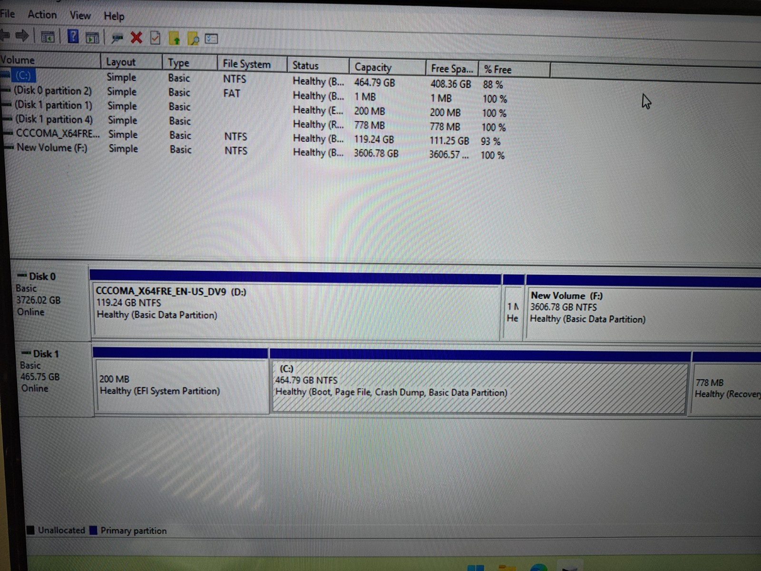
Task: Sort by the Type column header
Action: [189, 63]
